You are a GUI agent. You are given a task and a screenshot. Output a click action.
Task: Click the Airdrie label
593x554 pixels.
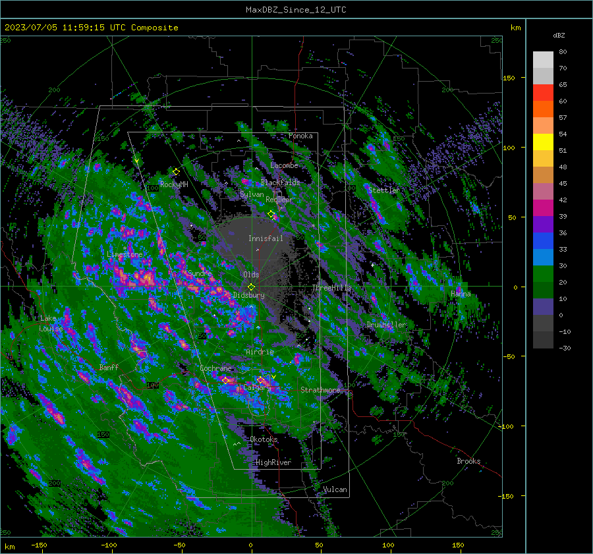260,352
